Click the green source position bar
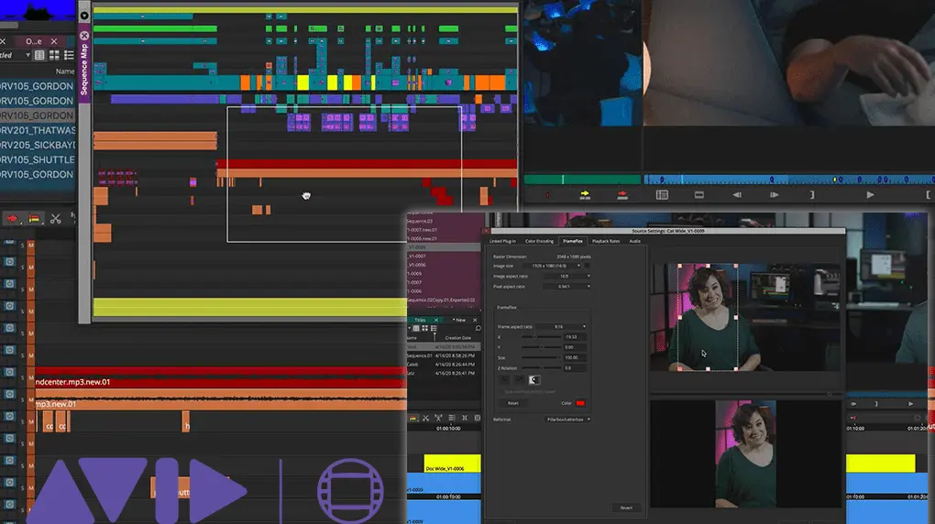The image size is (935, 524). coord(582,179)
